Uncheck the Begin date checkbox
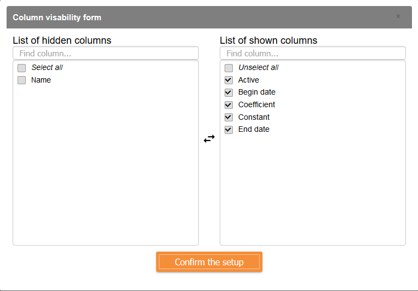 [x=229, y=92]
